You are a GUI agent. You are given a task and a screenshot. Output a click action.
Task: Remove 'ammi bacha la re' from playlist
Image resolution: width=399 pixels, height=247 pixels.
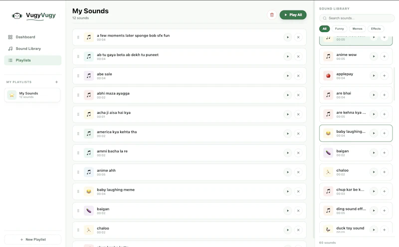(298, 153)
